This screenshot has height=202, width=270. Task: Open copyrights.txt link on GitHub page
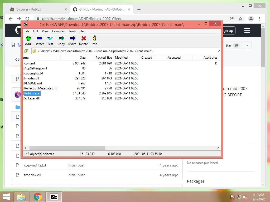tap(35, 165)
